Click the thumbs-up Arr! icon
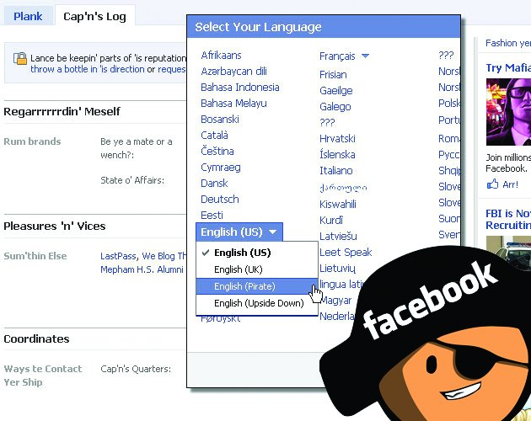 (x=492, y=184)
